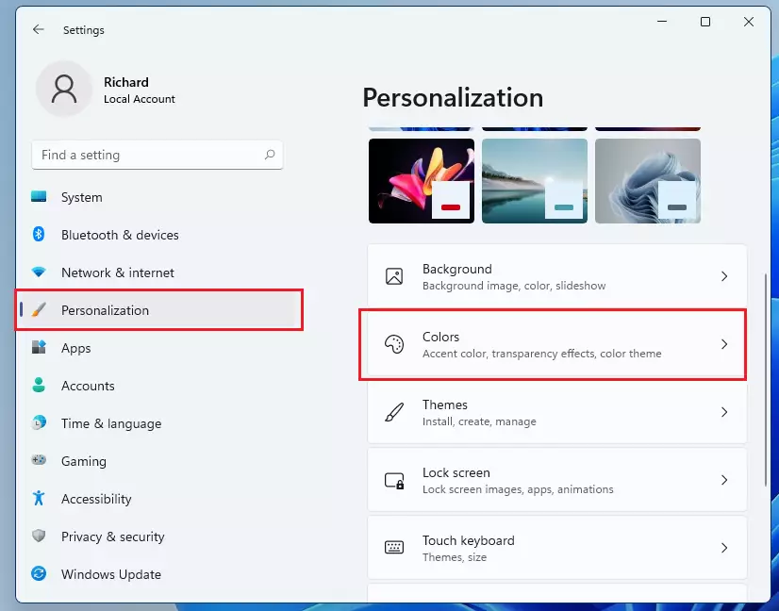Open Bluetooth & devices category
Image resolution: width=779 pixels, height=611 pixels.
tap(120, 235)
